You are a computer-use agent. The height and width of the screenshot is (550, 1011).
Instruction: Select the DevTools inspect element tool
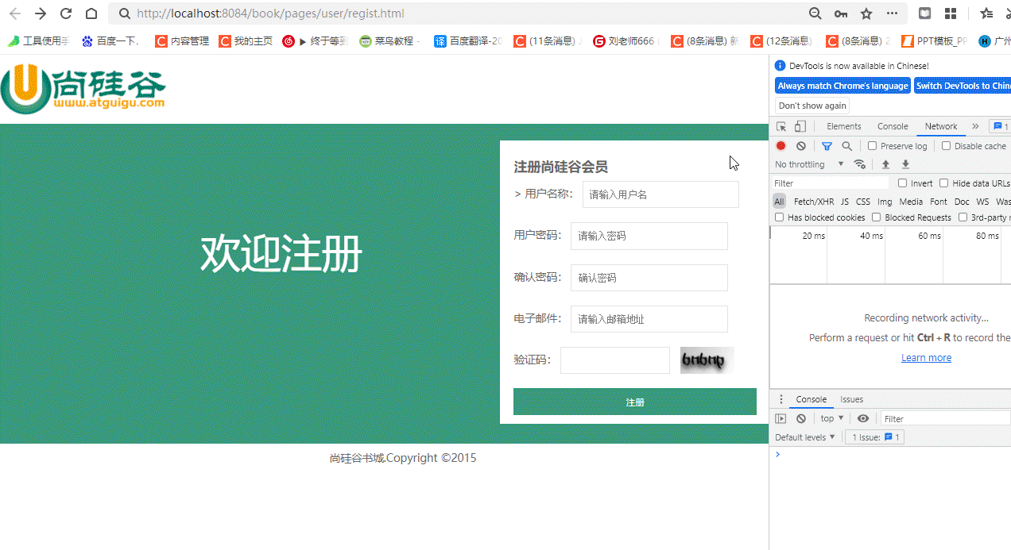[x=781, y=126]
